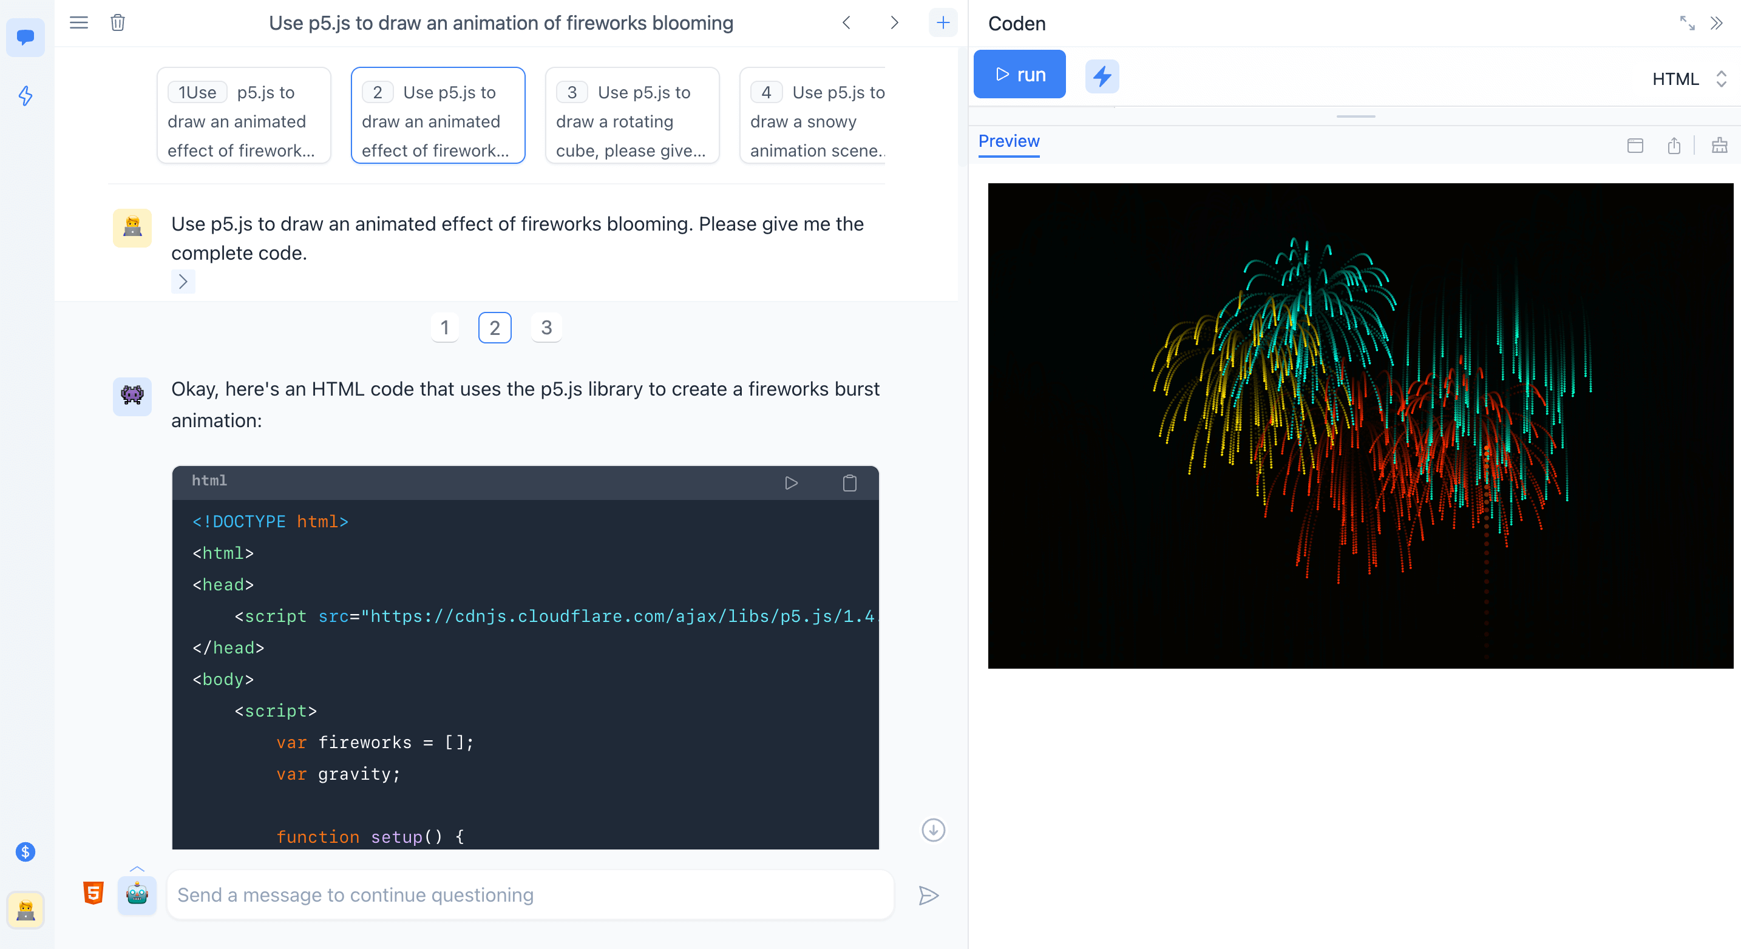Click the trash delete conversation icon
The height and width of the screenshot is (949, 1741).
118,23
